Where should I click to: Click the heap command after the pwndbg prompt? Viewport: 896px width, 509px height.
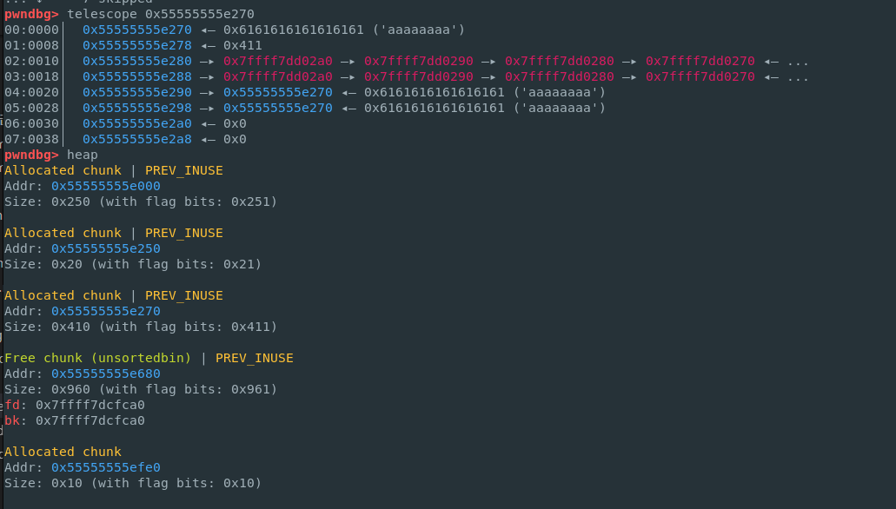[x=83, y=155]
